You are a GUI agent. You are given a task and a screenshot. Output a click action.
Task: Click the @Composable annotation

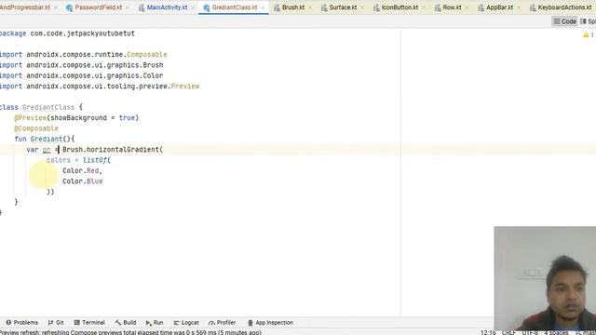(36, 128)
